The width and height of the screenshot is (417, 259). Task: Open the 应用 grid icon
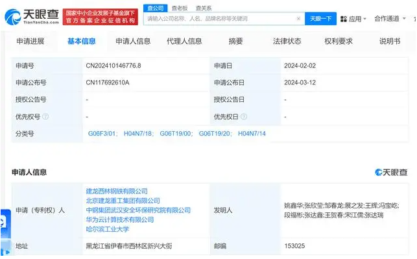click(x=344, y=19)
